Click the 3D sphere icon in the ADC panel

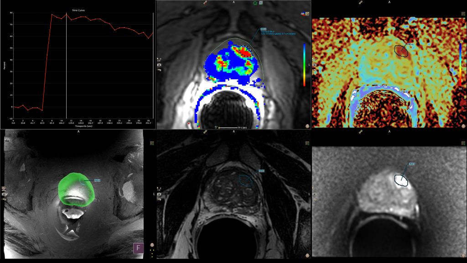463,126
